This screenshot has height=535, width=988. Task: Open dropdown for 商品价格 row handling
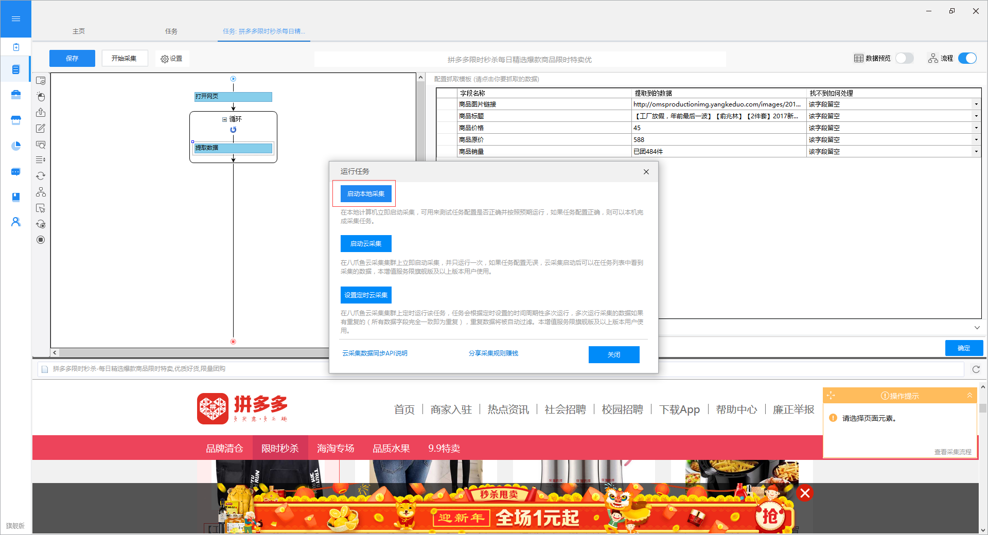click(x=976, y=128)
